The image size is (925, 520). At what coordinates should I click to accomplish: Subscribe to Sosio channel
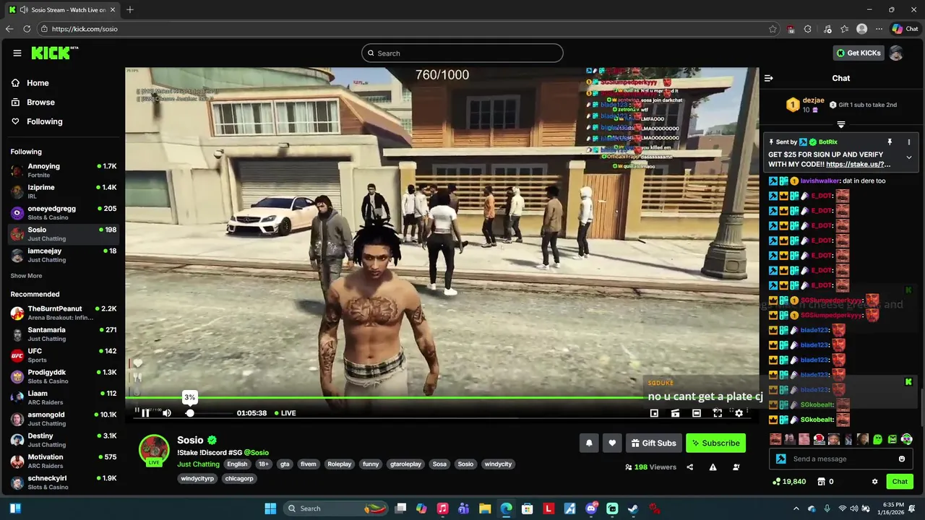coord(715,443)
